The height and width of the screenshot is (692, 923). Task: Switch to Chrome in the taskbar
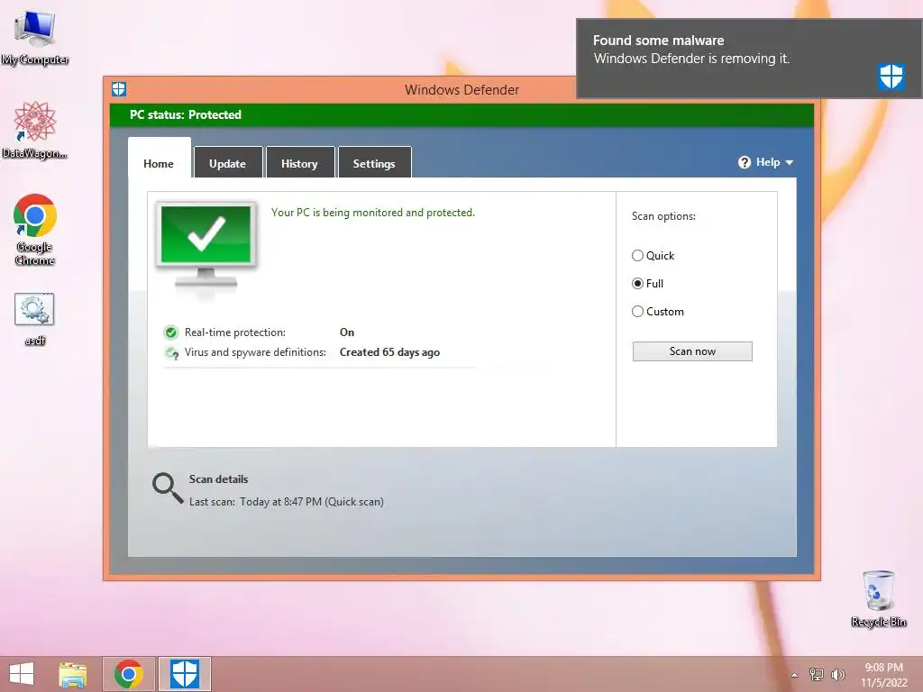click(129, 674)
